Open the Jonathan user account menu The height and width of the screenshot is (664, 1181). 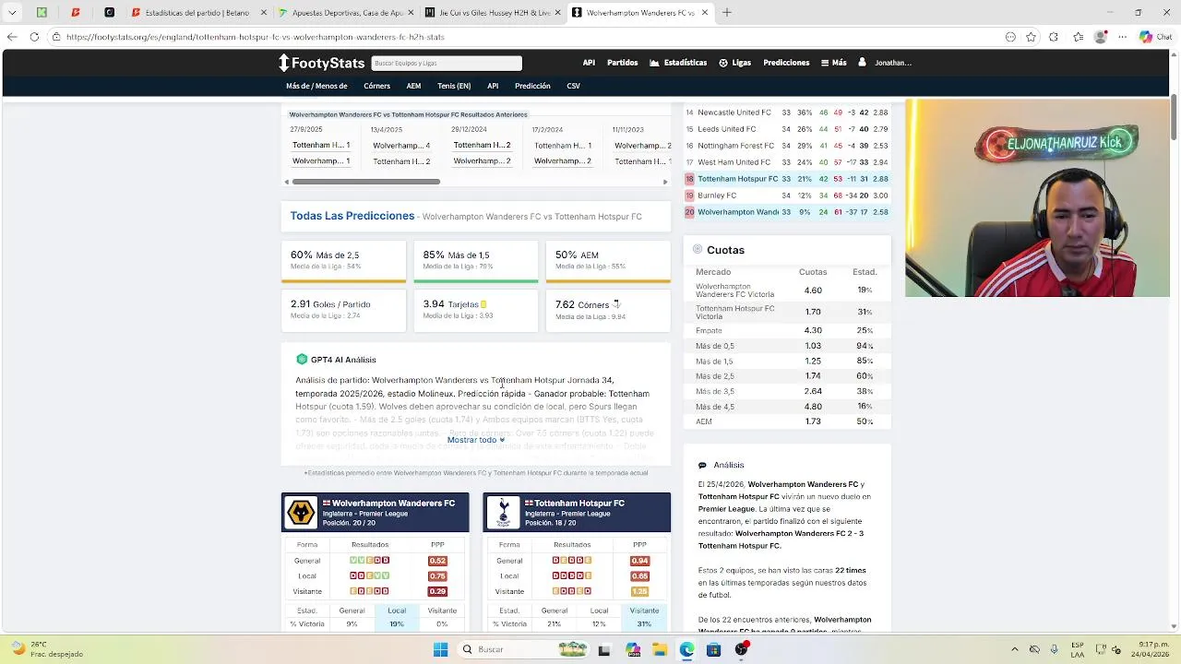[x=885, y=63]
